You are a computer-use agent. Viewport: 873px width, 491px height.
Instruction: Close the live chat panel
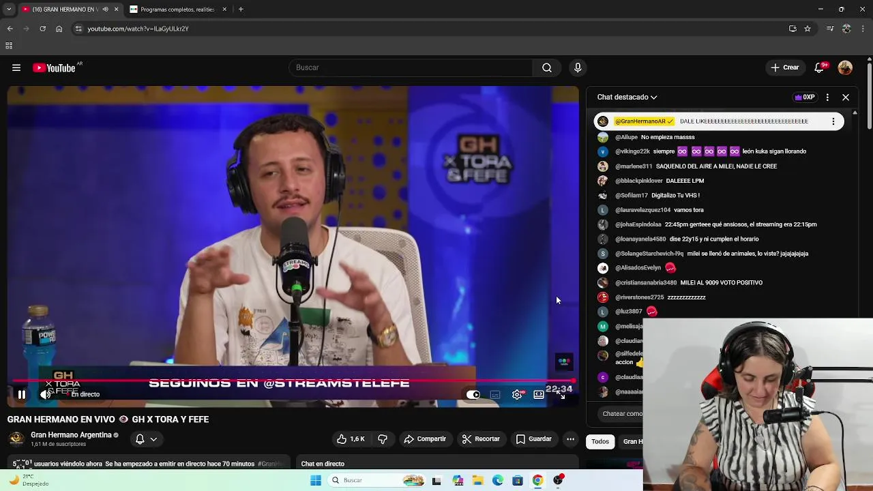[x=846, y=98]
